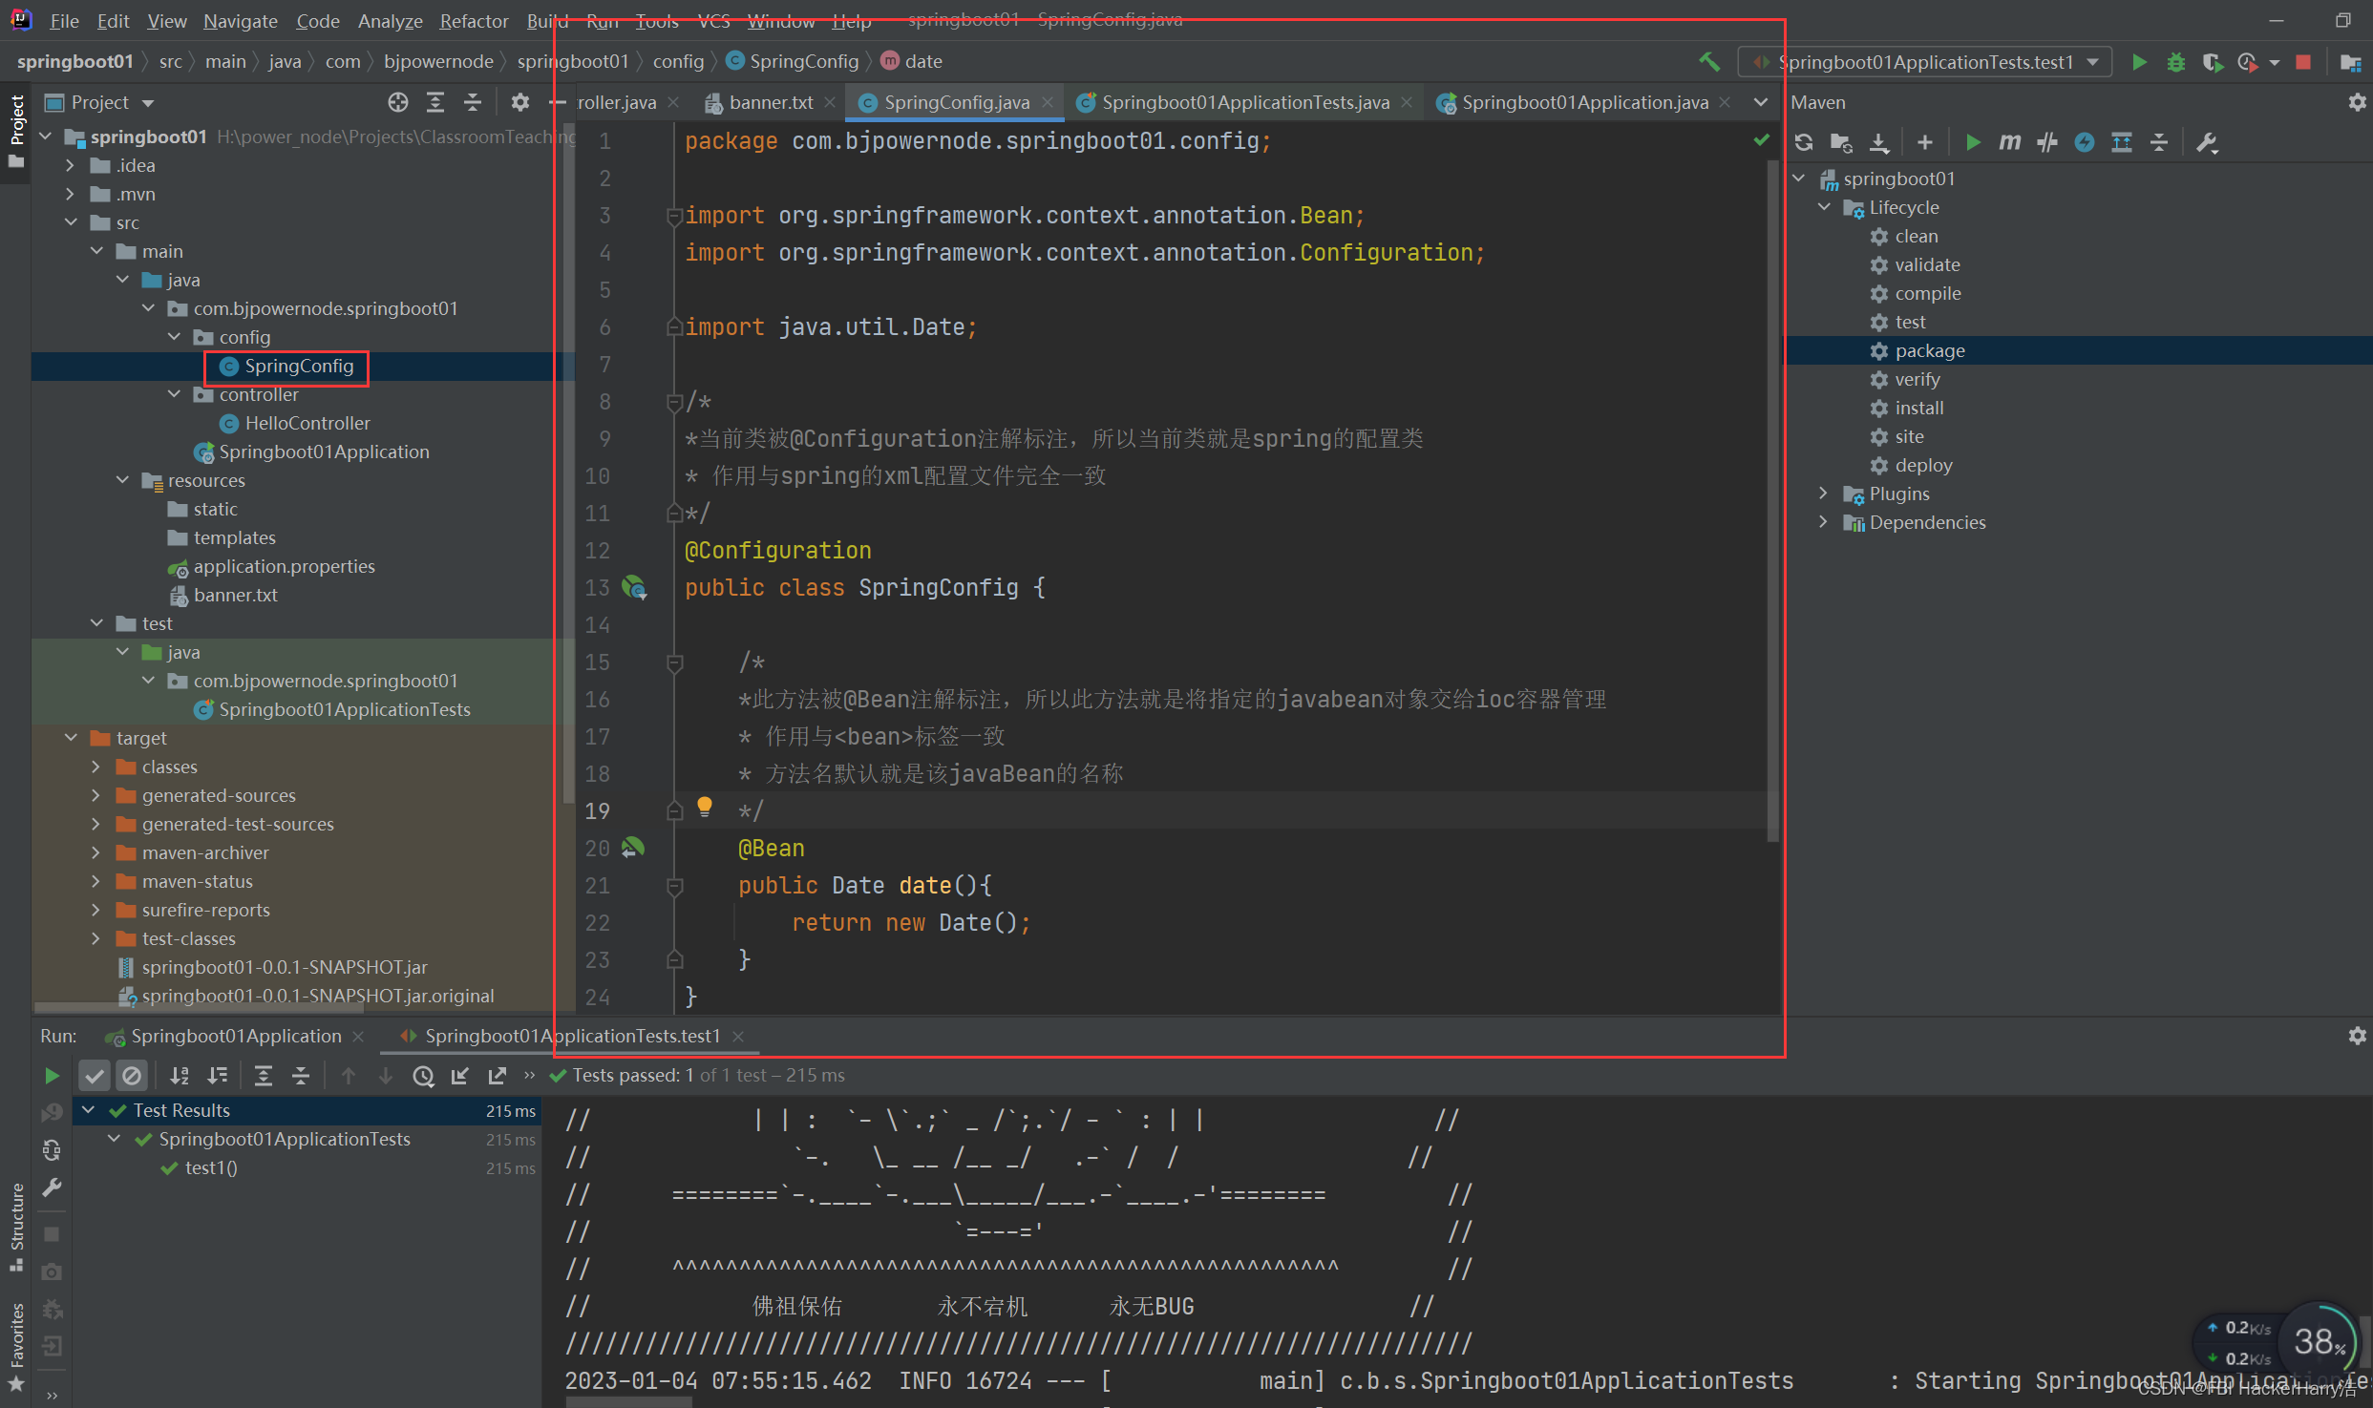Select the package lifecycle goal
This screenshot has width=2373, height=1408.
(x=1929, y=350)
